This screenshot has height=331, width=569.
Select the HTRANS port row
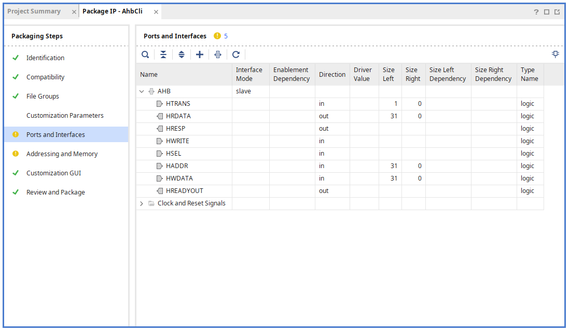(x=178, y=104)
